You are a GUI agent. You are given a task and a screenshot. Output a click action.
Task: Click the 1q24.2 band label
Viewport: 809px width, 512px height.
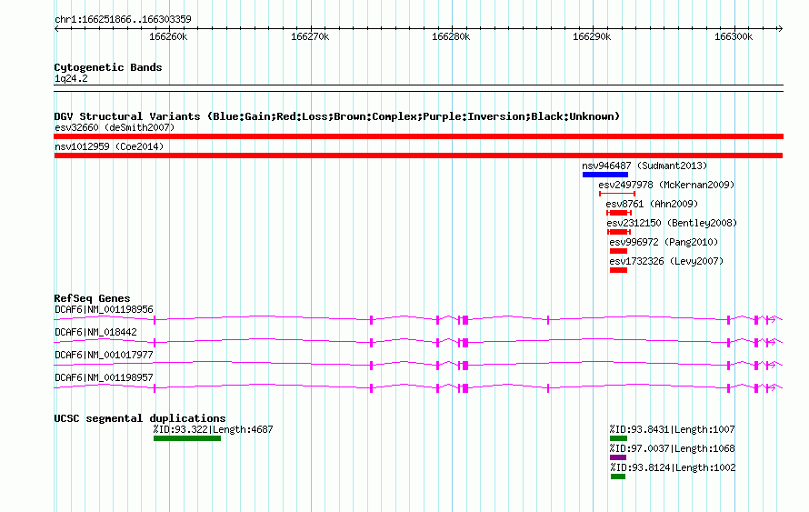[71, 79]
